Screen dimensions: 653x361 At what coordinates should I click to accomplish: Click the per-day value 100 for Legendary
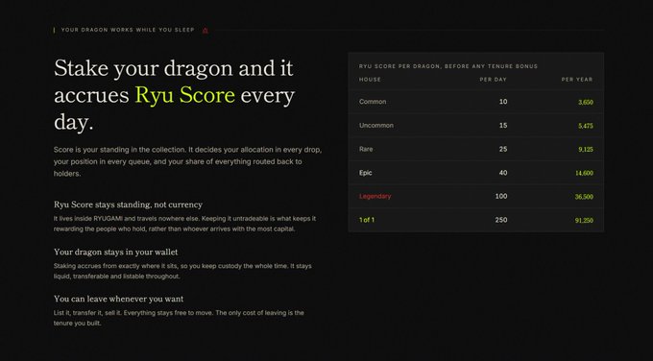(x=501, y=196)
